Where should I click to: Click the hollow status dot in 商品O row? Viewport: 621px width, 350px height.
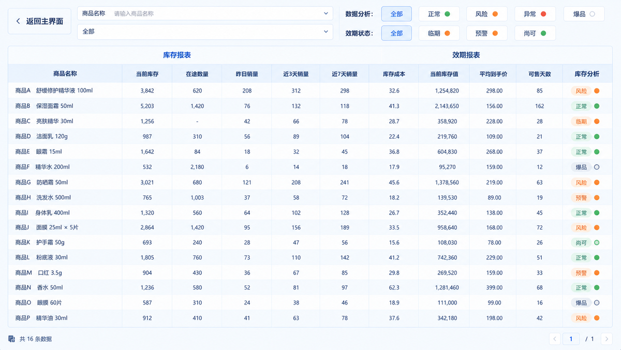pyautogui.click(x=597, y=303)
